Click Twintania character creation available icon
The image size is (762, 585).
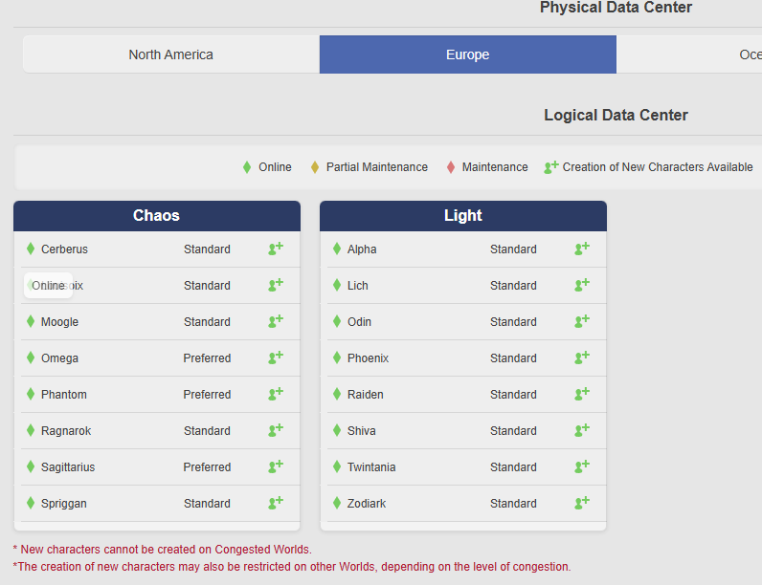[x=582, y=466]
